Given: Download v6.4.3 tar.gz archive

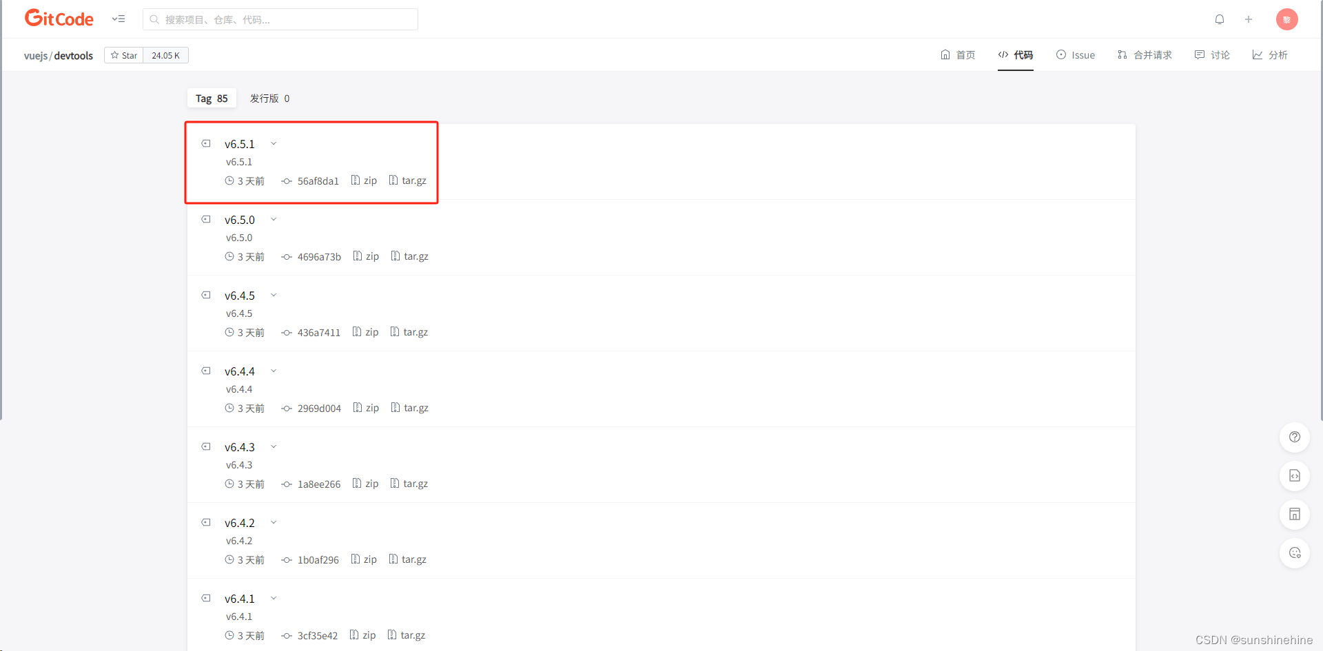Looking at the screenshot, I should click(409, 484).
